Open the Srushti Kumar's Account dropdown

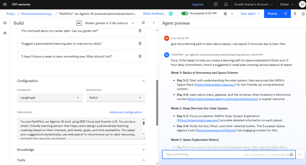coord(254,4)
